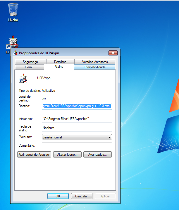The width and height of the screenshot is (179, 210).
Task: Click the Iniciar em field
Action: tap(77, 119)
